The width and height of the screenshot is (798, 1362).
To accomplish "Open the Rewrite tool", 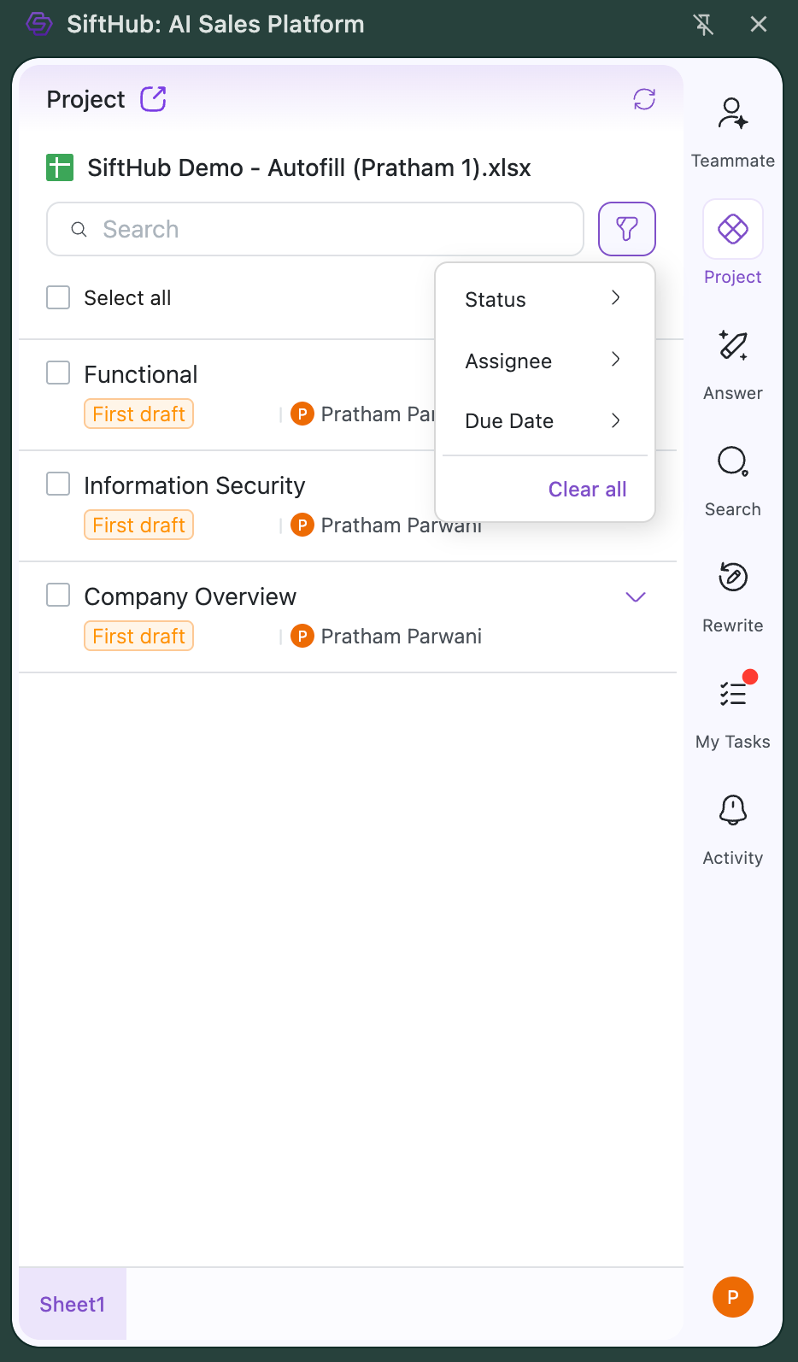I will pos(732,578).
